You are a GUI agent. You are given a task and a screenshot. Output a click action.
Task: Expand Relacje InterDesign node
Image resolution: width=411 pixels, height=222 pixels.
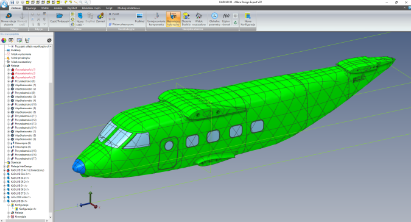4,166
